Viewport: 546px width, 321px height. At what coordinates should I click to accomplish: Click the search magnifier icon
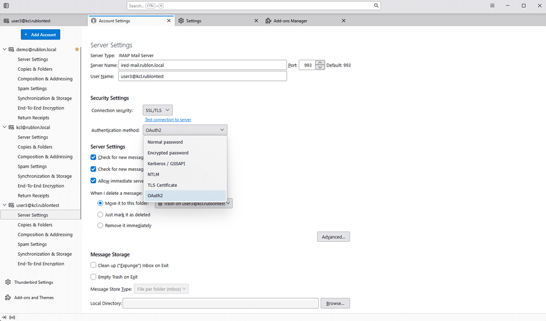point(376,5)
